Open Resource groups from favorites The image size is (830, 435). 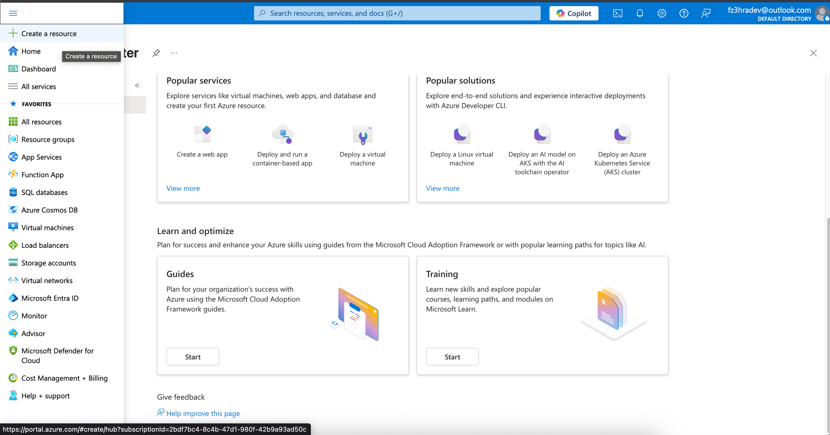point(62,139)
